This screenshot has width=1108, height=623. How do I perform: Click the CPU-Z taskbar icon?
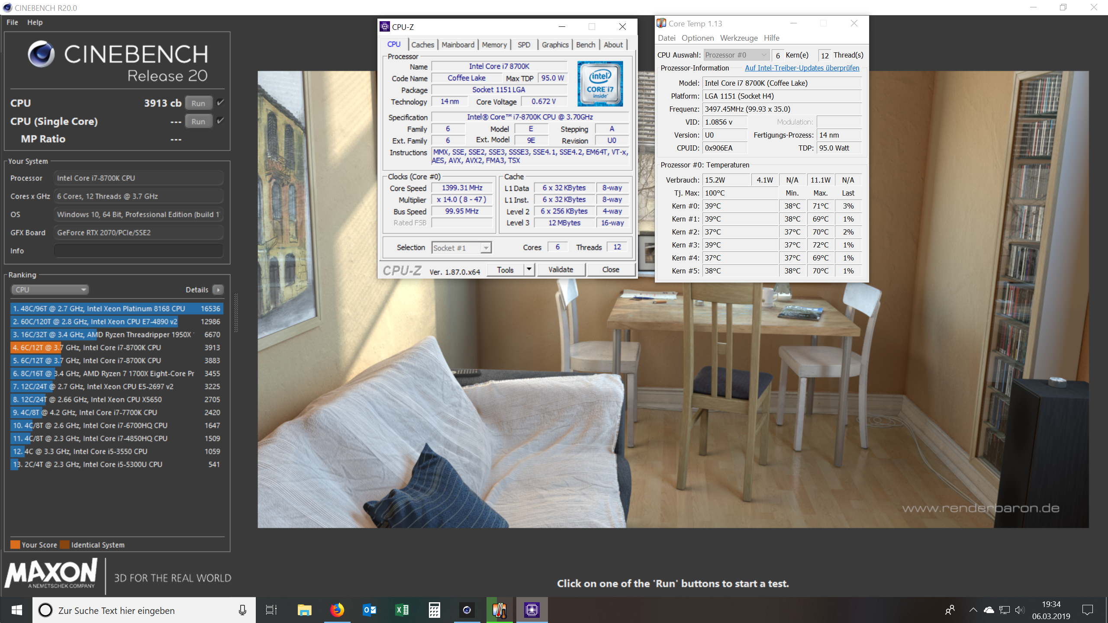[x=531, y=610]
